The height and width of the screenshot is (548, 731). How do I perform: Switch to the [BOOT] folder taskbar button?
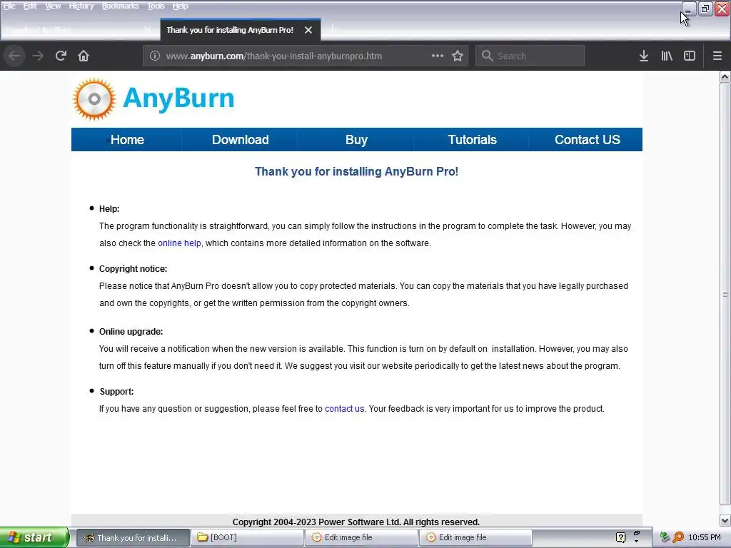pos(247,538)
